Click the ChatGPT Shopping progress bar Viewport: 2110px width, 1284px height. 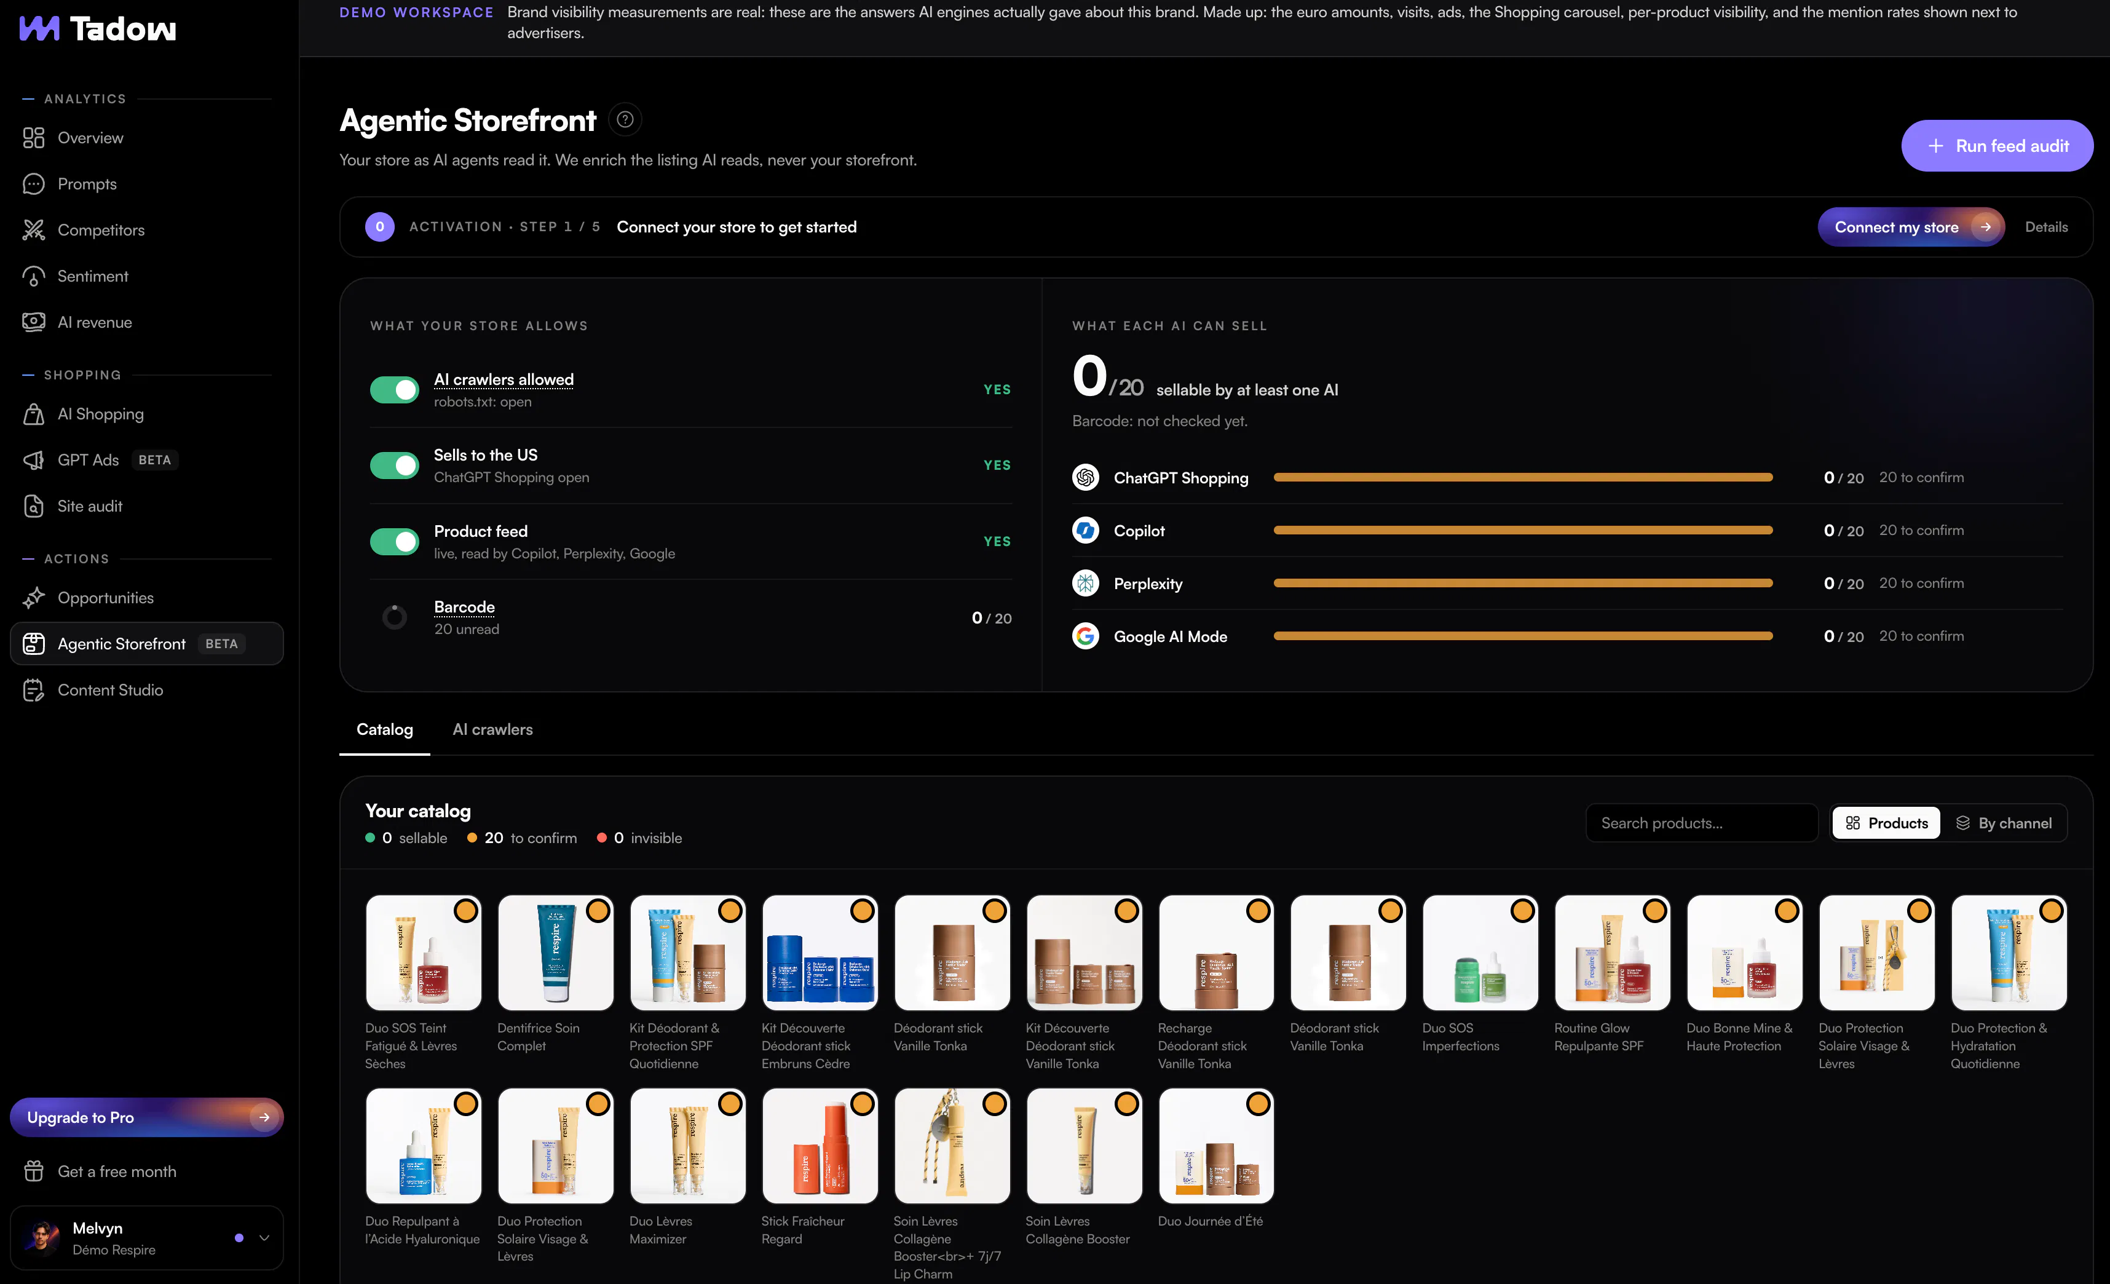[x=1522, y=477]
